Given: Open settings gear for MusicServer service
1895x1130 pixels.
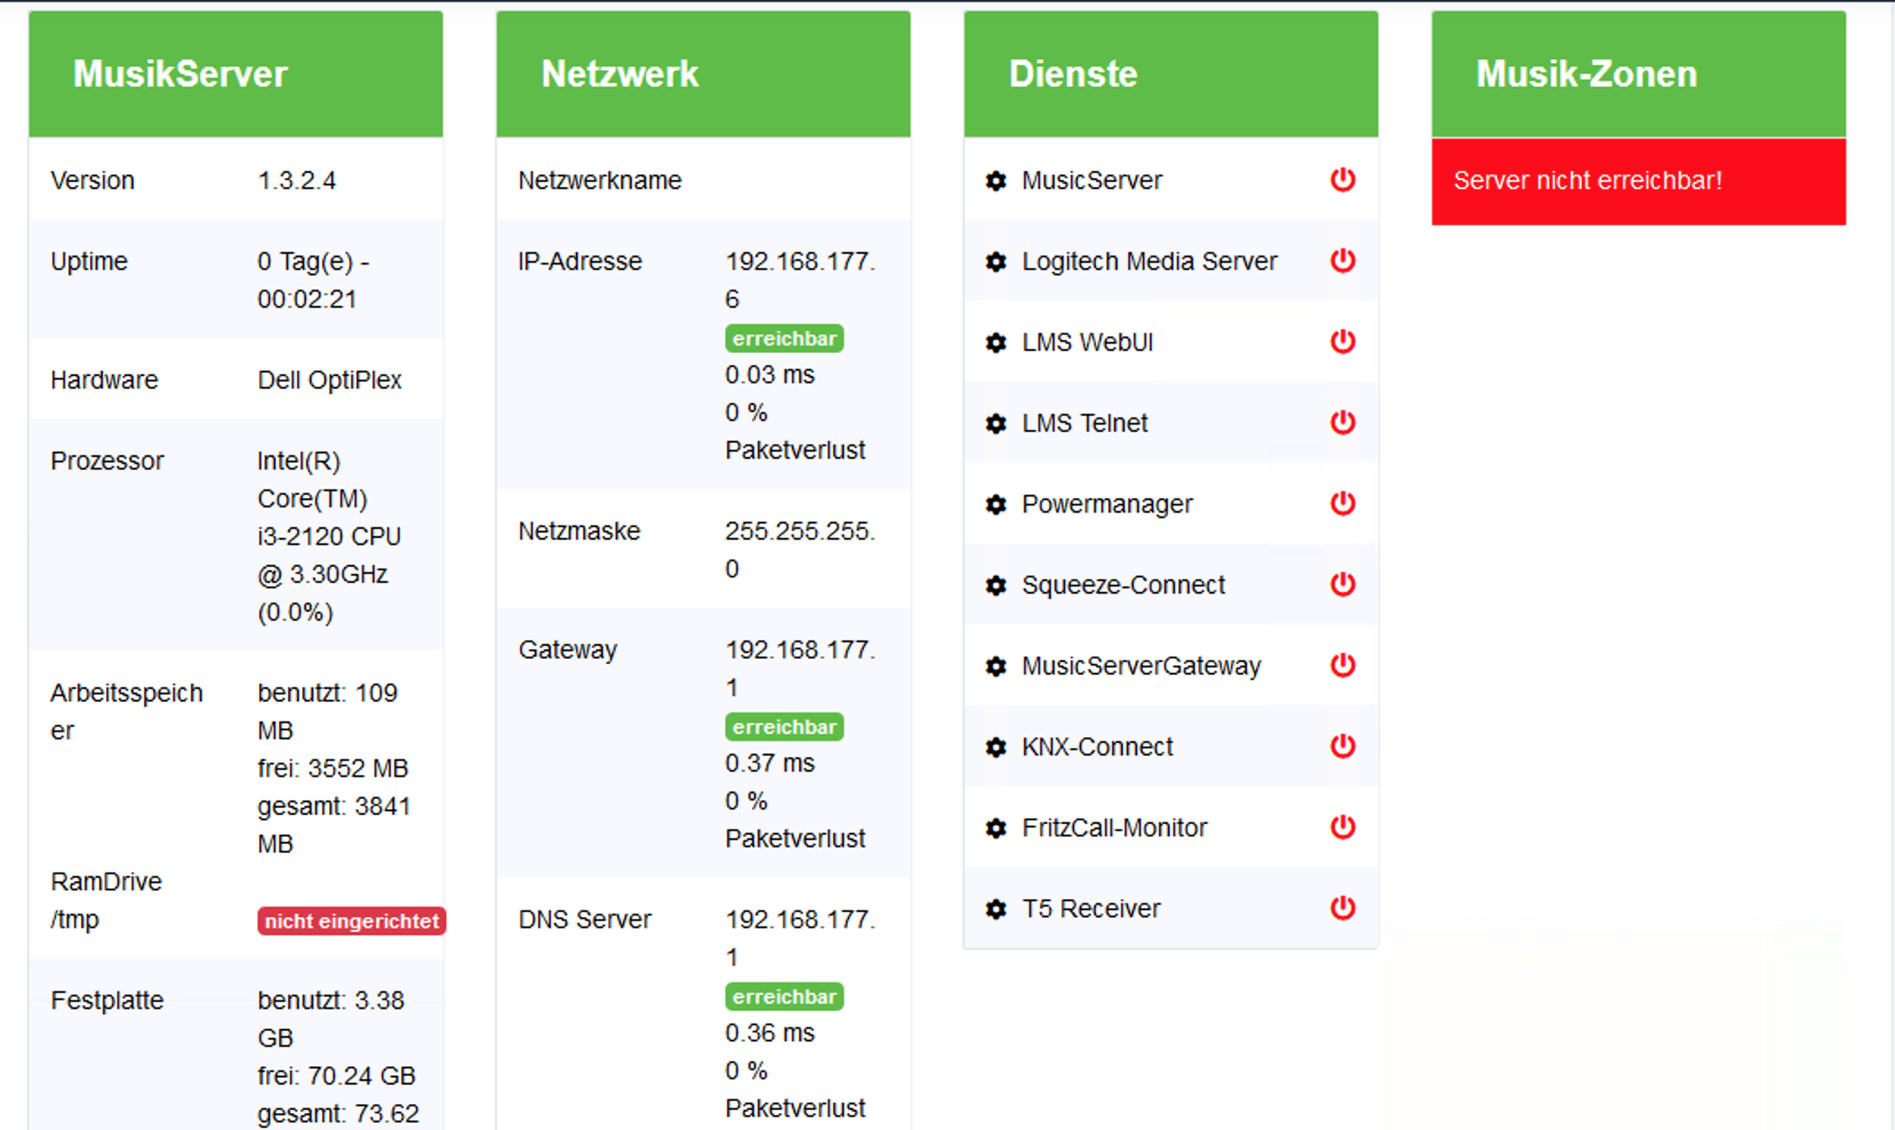Looking at the screenshot, I should pyautogui.click(x=995, y=181).
